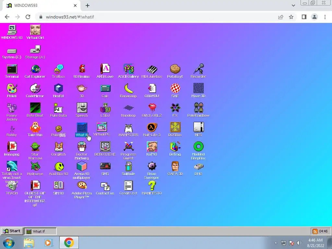Bookmark this page with the star
This screenshot has height=249, width=332.
[x=291, y=17]
